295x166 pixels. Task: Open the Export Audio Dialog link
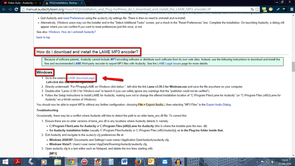(219, 105)
